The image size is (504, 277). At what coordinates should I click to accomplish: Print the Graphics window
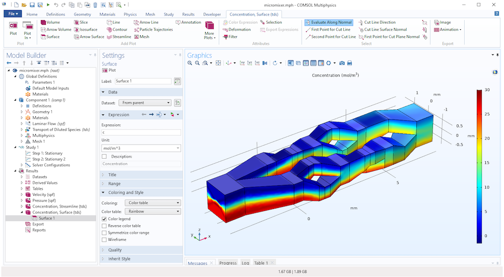(350, 63)
